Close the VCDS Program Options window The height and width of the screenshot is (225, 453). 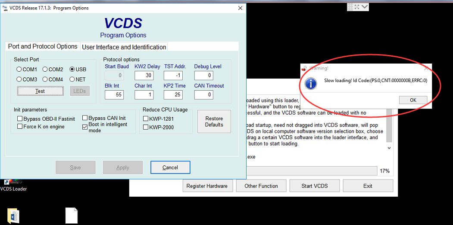pos(240,8)
